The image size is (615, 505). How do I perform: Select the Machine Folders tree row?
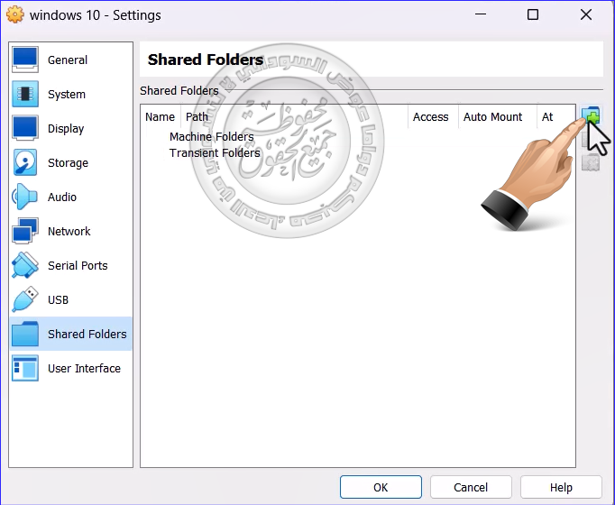212,137
